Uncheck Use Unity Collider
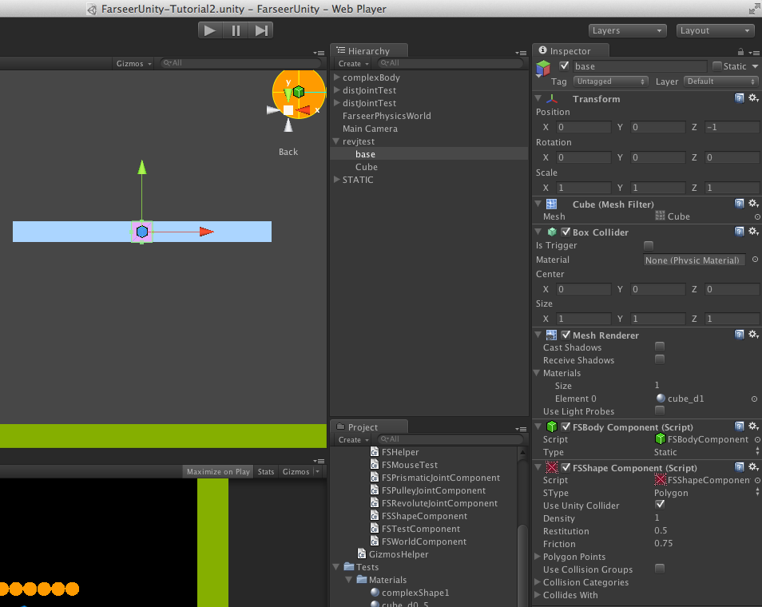Screen dimensions: 762x607 tap(660, 505)
